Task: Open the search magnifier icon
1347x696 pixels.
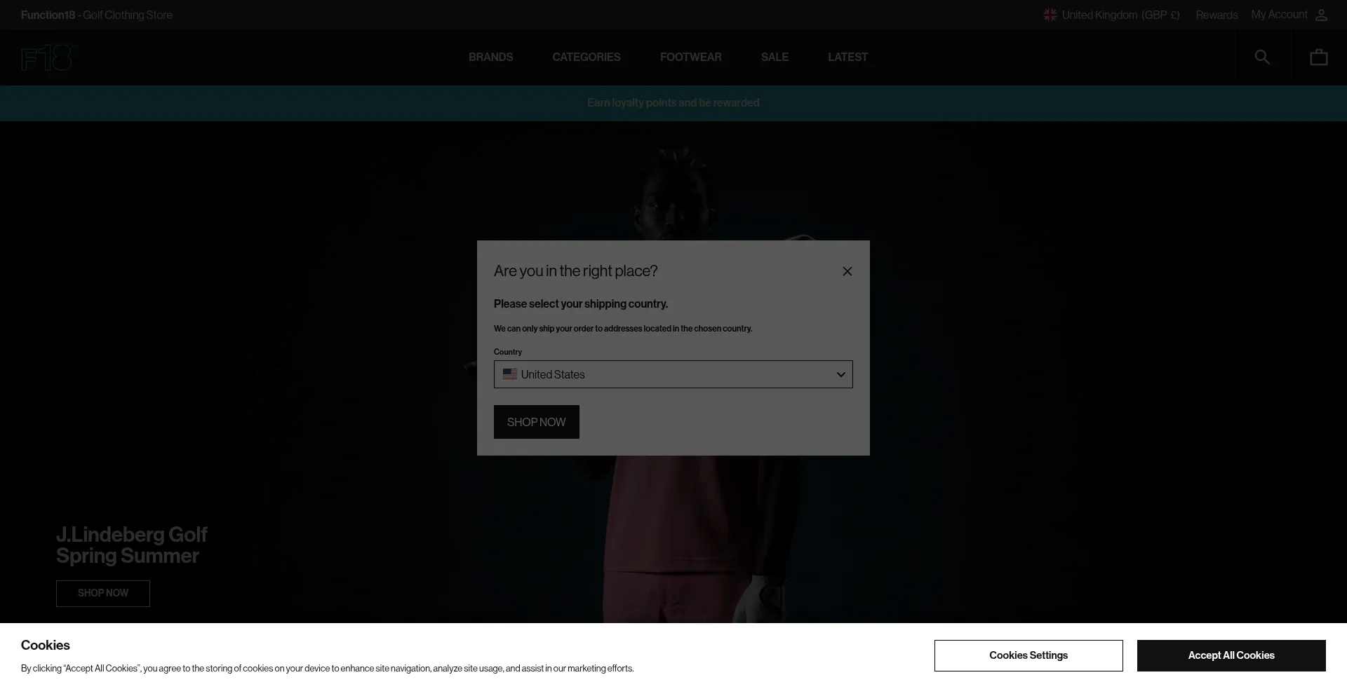Action: [1262, 57]
